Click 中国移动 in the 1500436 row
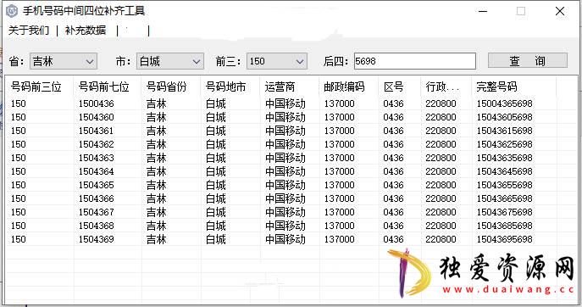The image size is (582, 307). [x=285, y=103]
